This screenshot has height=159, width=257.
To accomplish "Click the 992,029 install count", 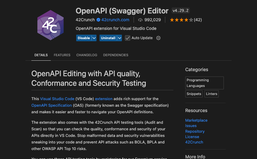I will tap(153, 20).
